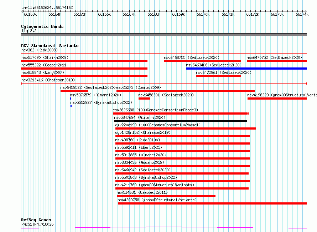Select tiny blue nsv5976579 marker
The height and width of the screenshot is (232, 317).
point(71,99)
